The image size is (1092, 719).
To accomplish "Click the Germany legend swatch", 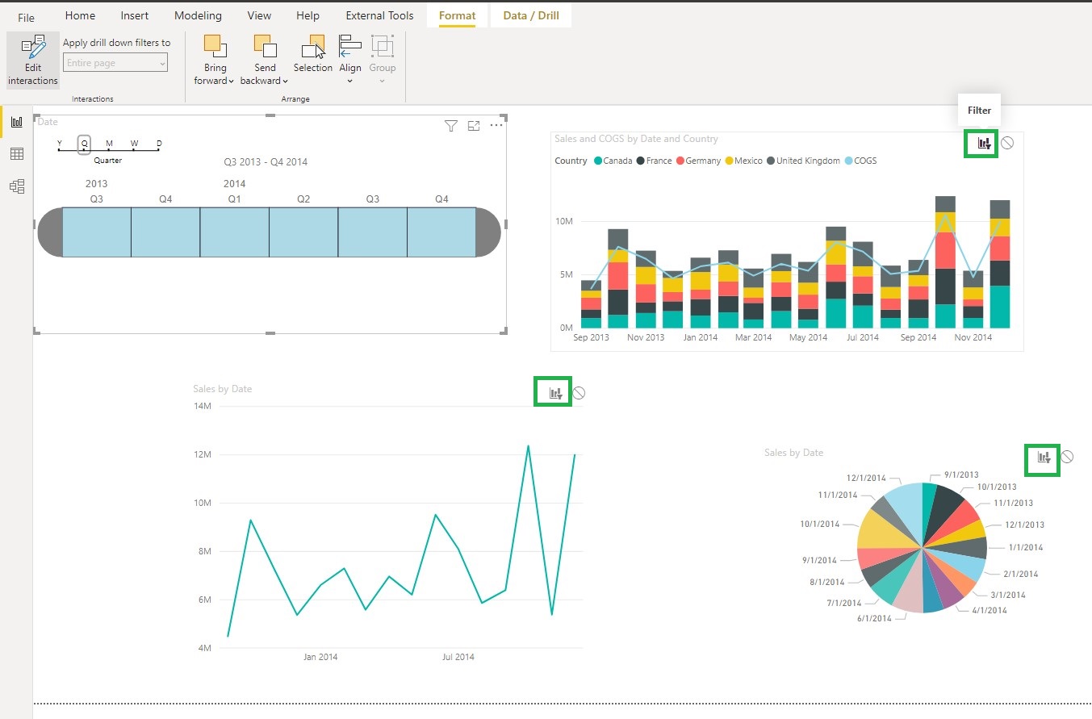I will pos(680,161).
